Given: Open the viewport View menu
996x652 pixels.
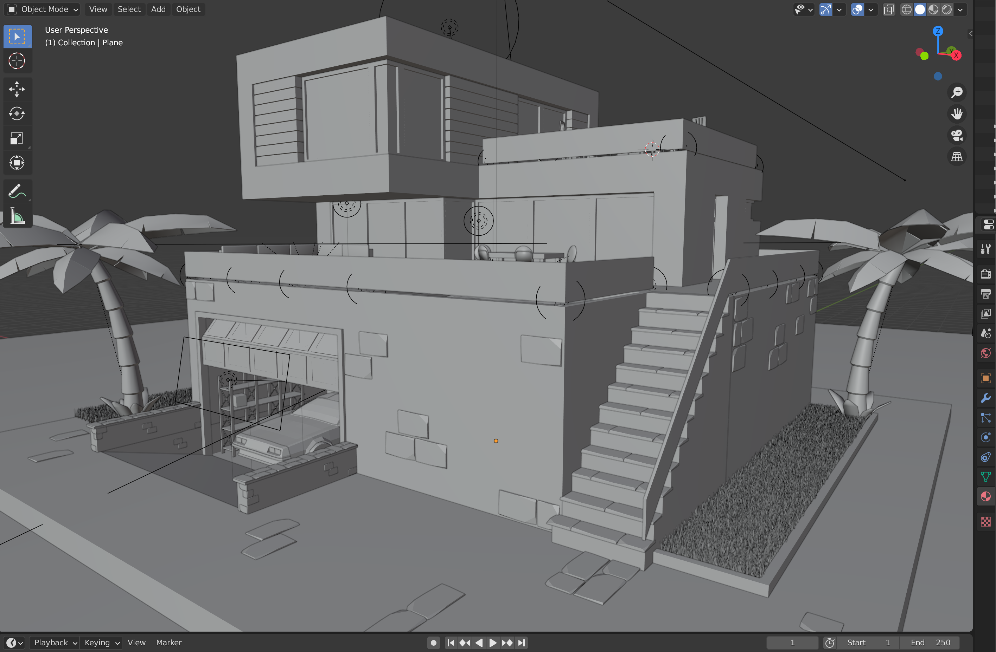Looking at the screenshot, I should coord(98,9).
